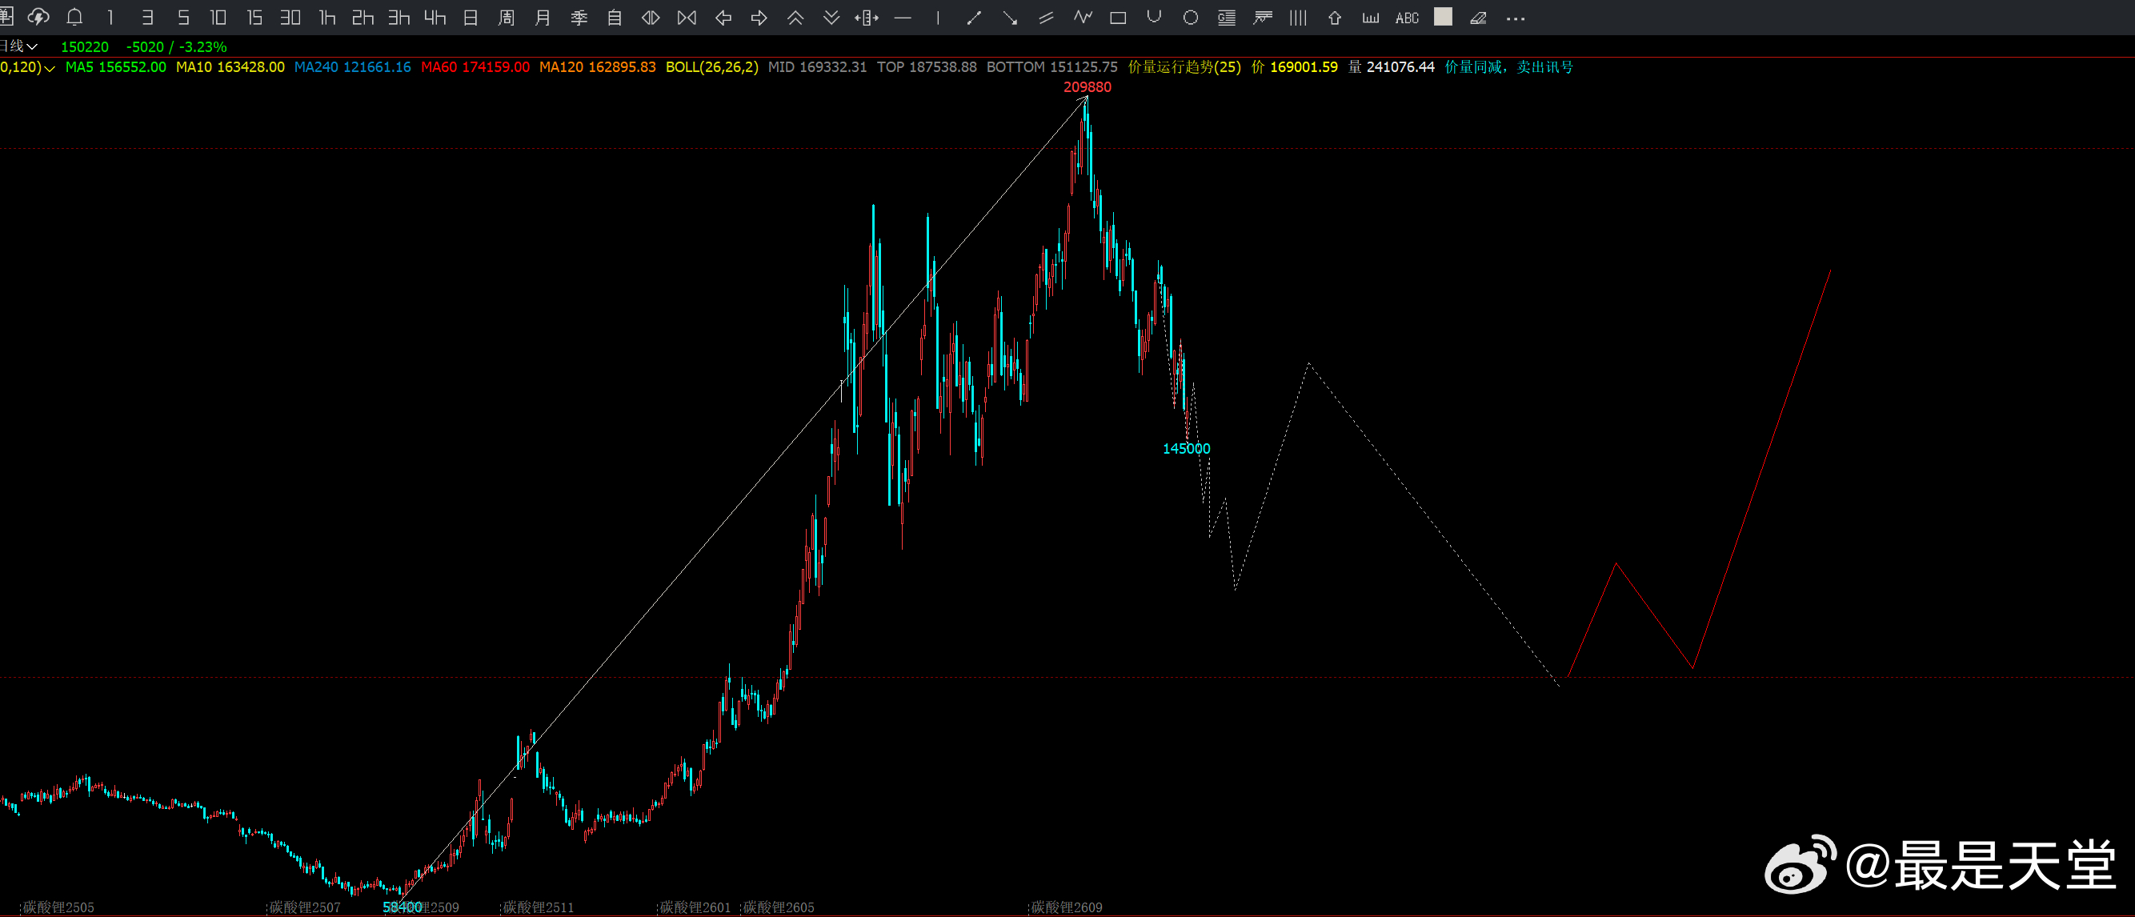This screenshot has width=2135, height=917.
Task: Select the fan lines drawing tool
Action: (x=1263, y=18)
